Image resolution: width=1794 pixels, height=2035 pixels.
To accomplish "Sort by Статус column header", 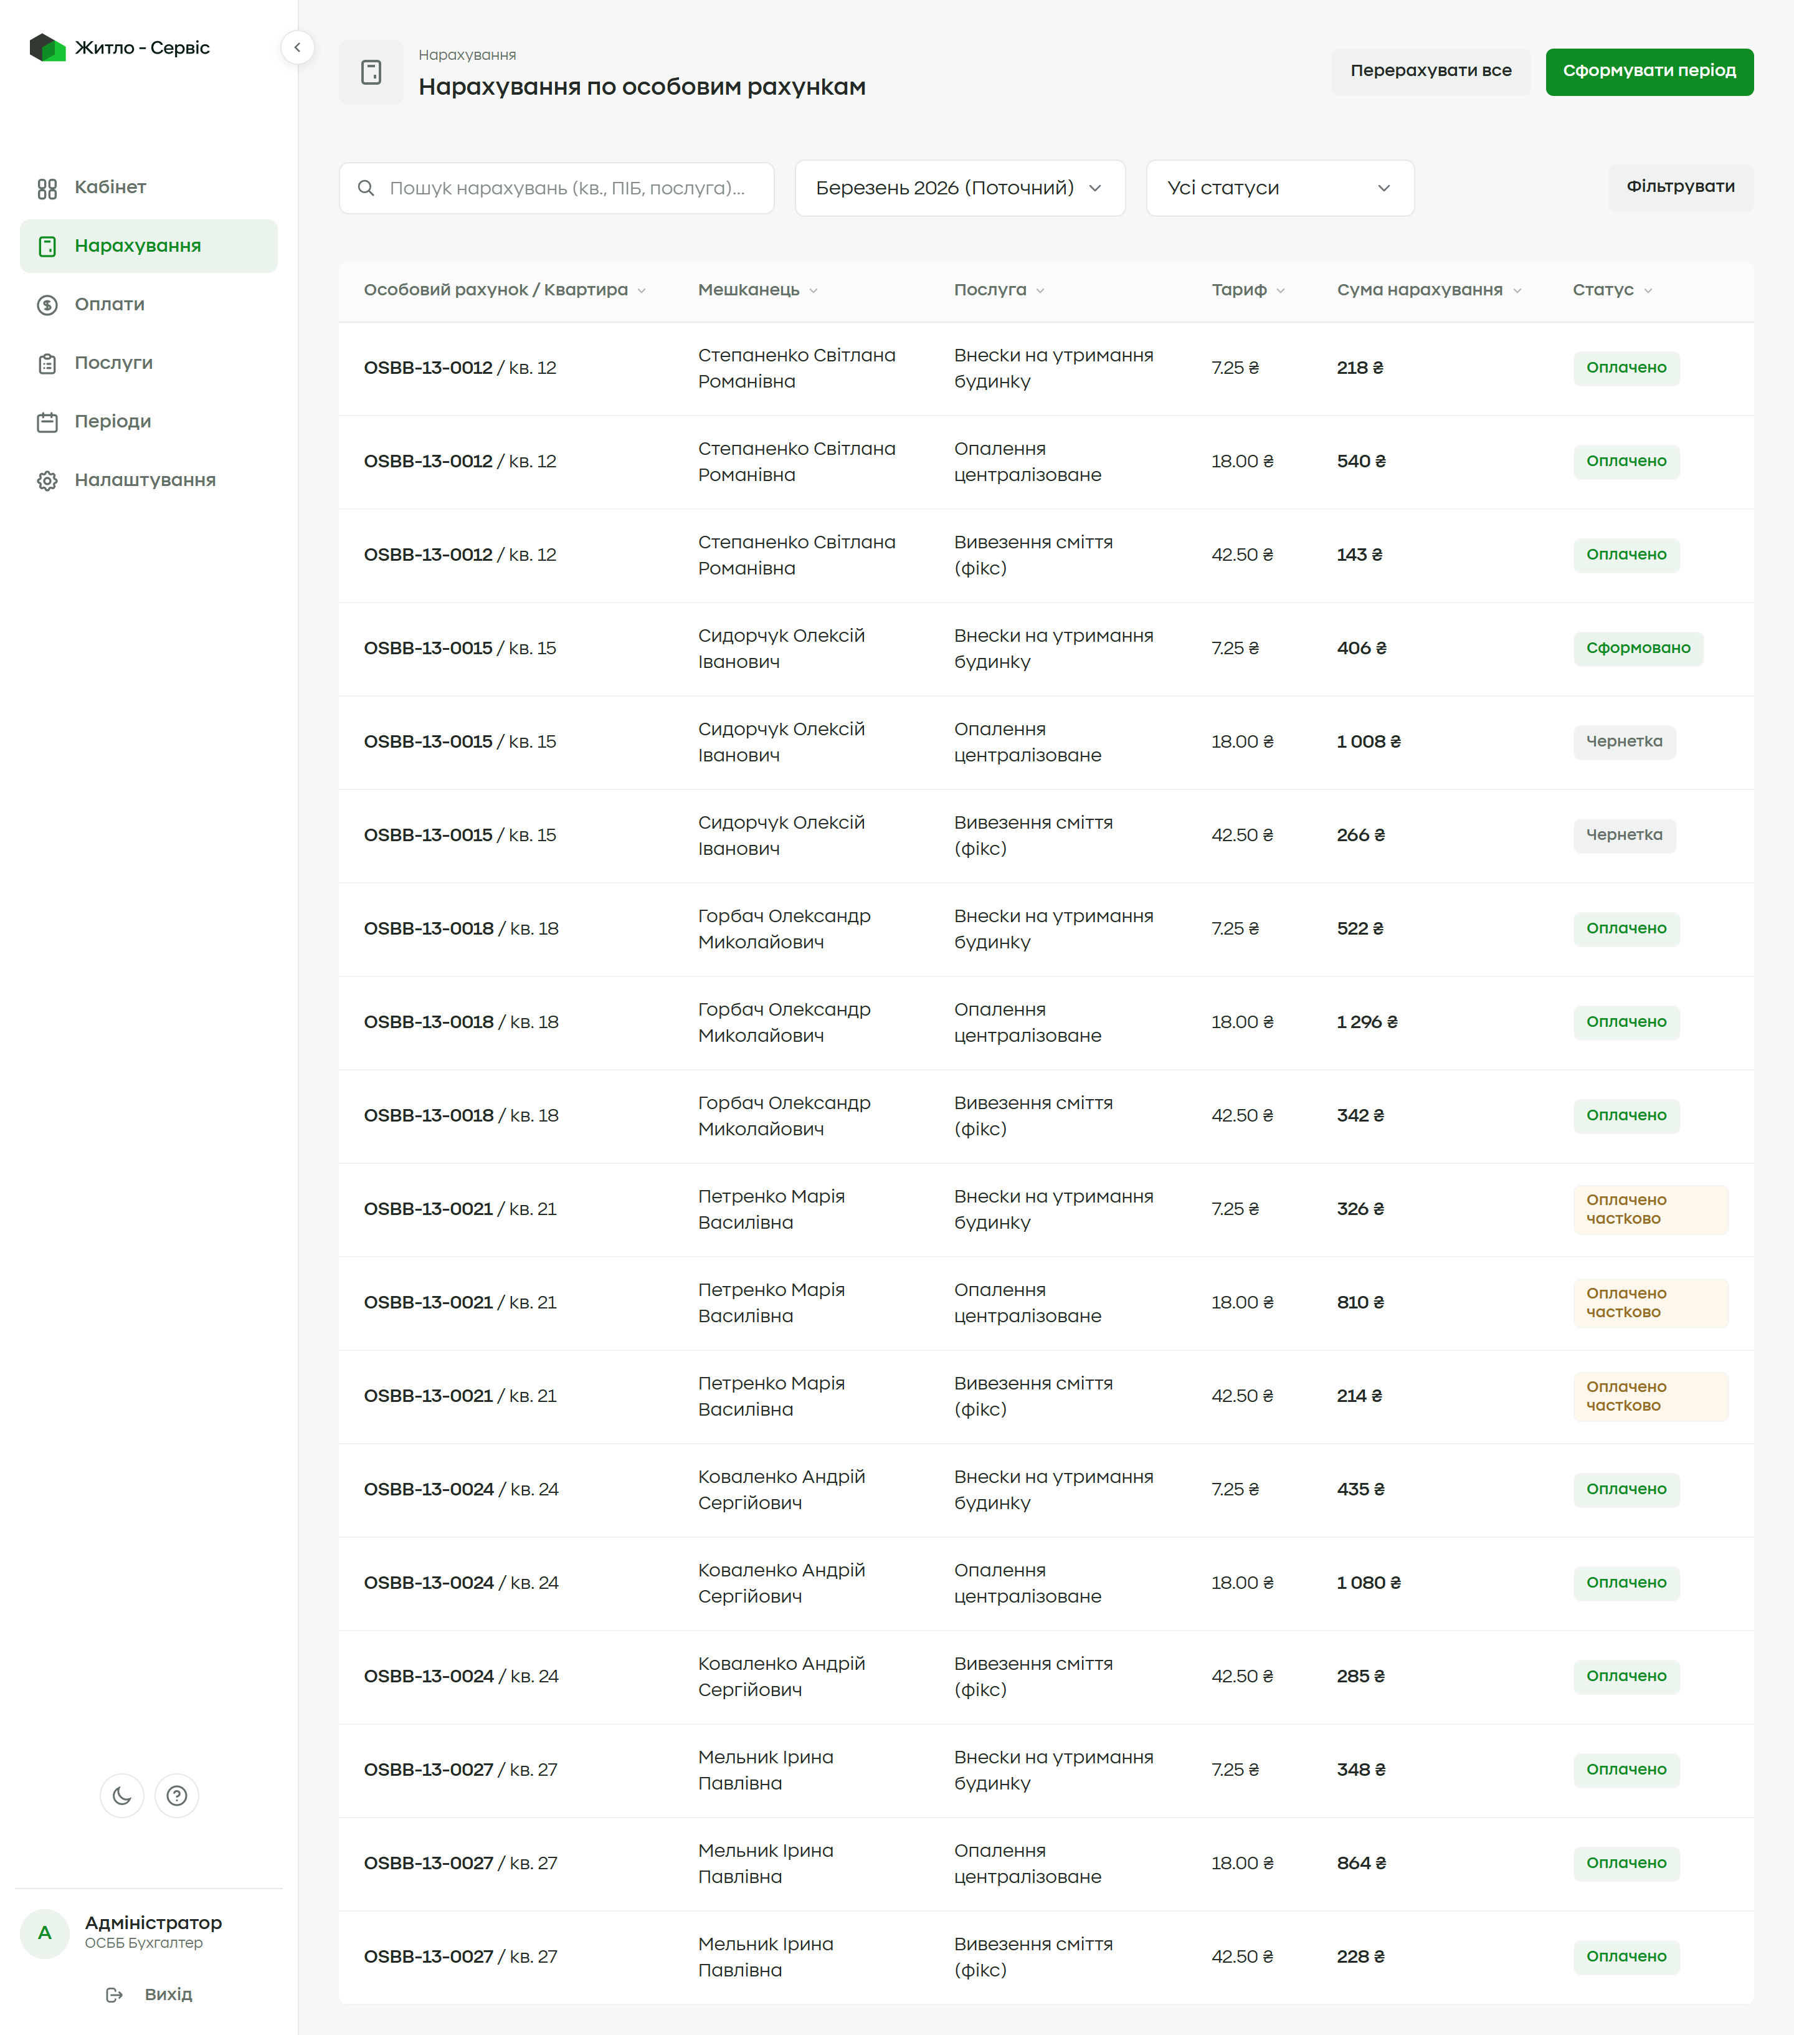I will tap(1612, 290).
